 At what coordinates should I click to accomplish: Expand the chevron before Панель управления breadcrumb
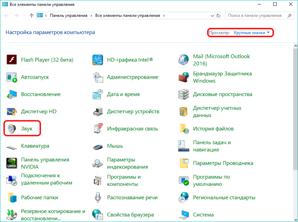coord(46,16)
